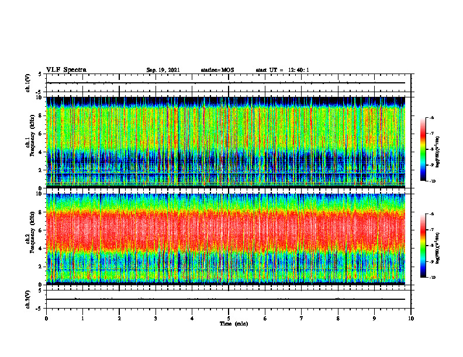The height and width of the screenshot is (357, 463).
Task: Select the date text "Sep. 19, 2021"
Action: (x=163, y=70)
